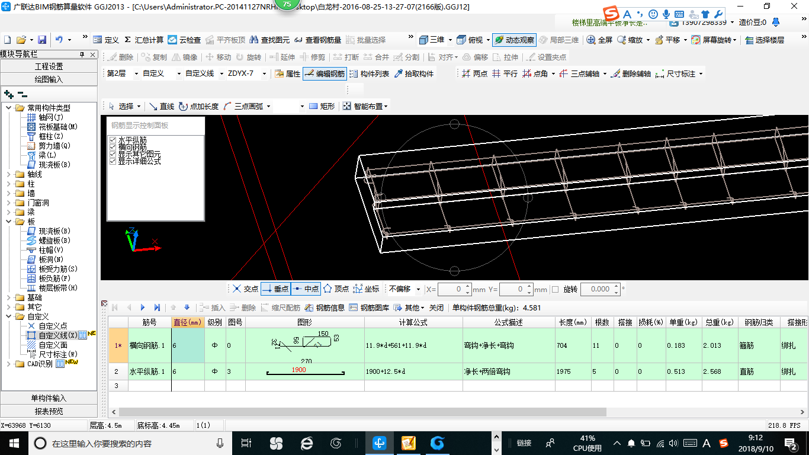The image size is (809, 455).
Task: Toggle 动态观察 dynamic orbit
Action: [x=514, y=40]
